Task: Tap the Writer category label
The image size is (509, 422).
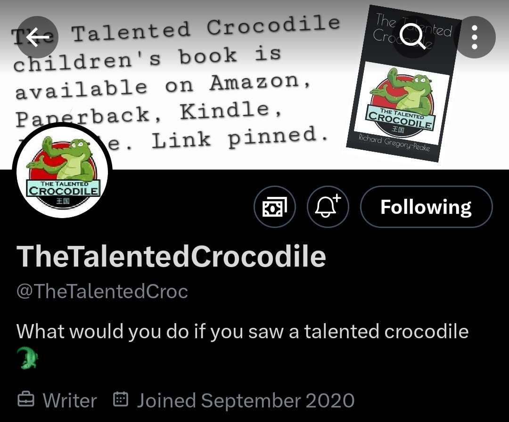Action: click(x=70, y=401)
